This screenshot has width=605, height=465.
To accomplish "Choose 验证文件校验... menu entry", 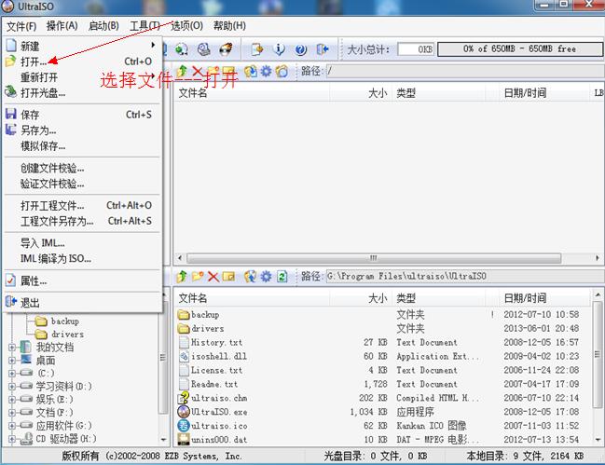I will (82, 184).
